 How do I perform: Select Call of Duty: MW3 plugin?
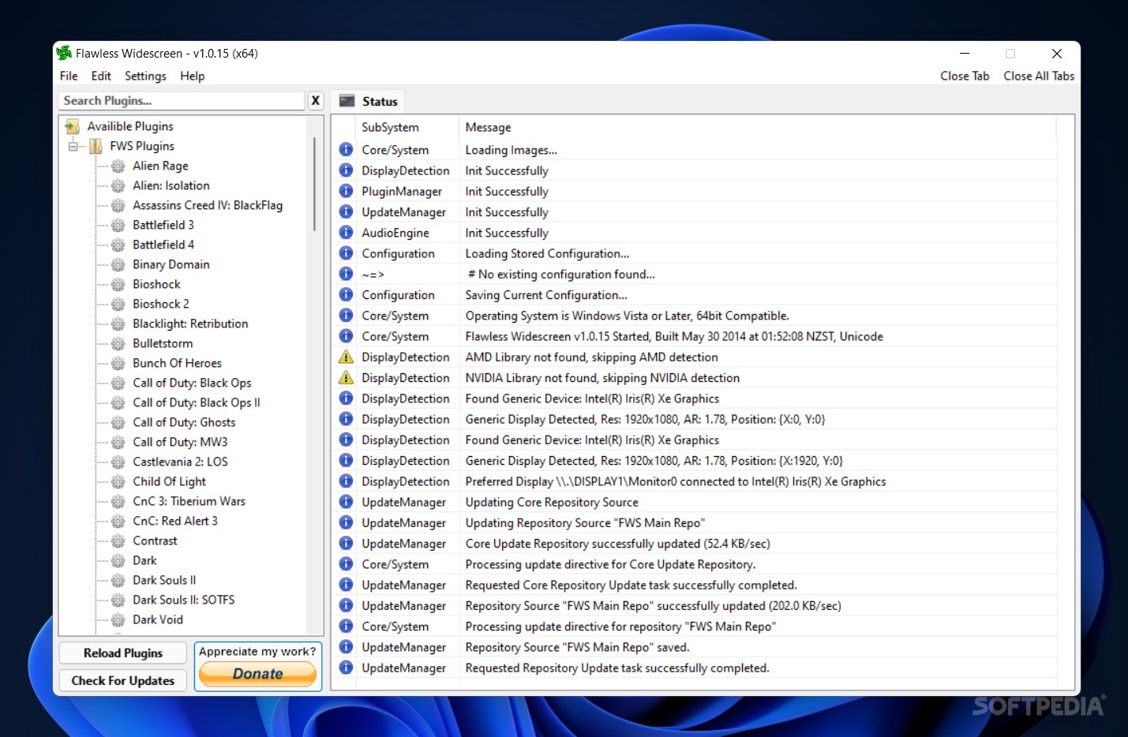[180, 442]
